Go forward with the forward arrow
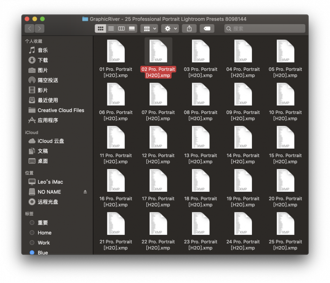 click(39, 29)
